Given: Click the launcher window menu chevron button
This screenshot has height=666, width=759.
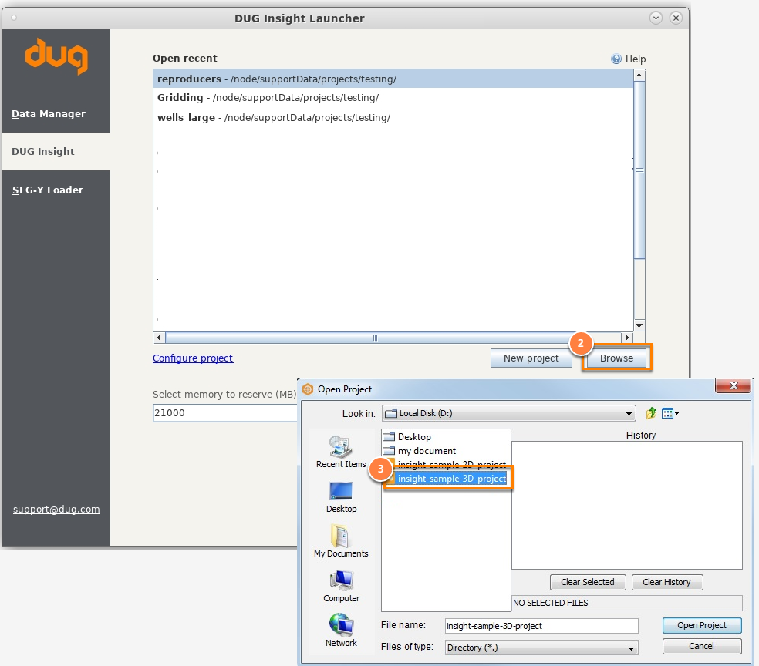Looking at the screenshot, I should [656, 18].
